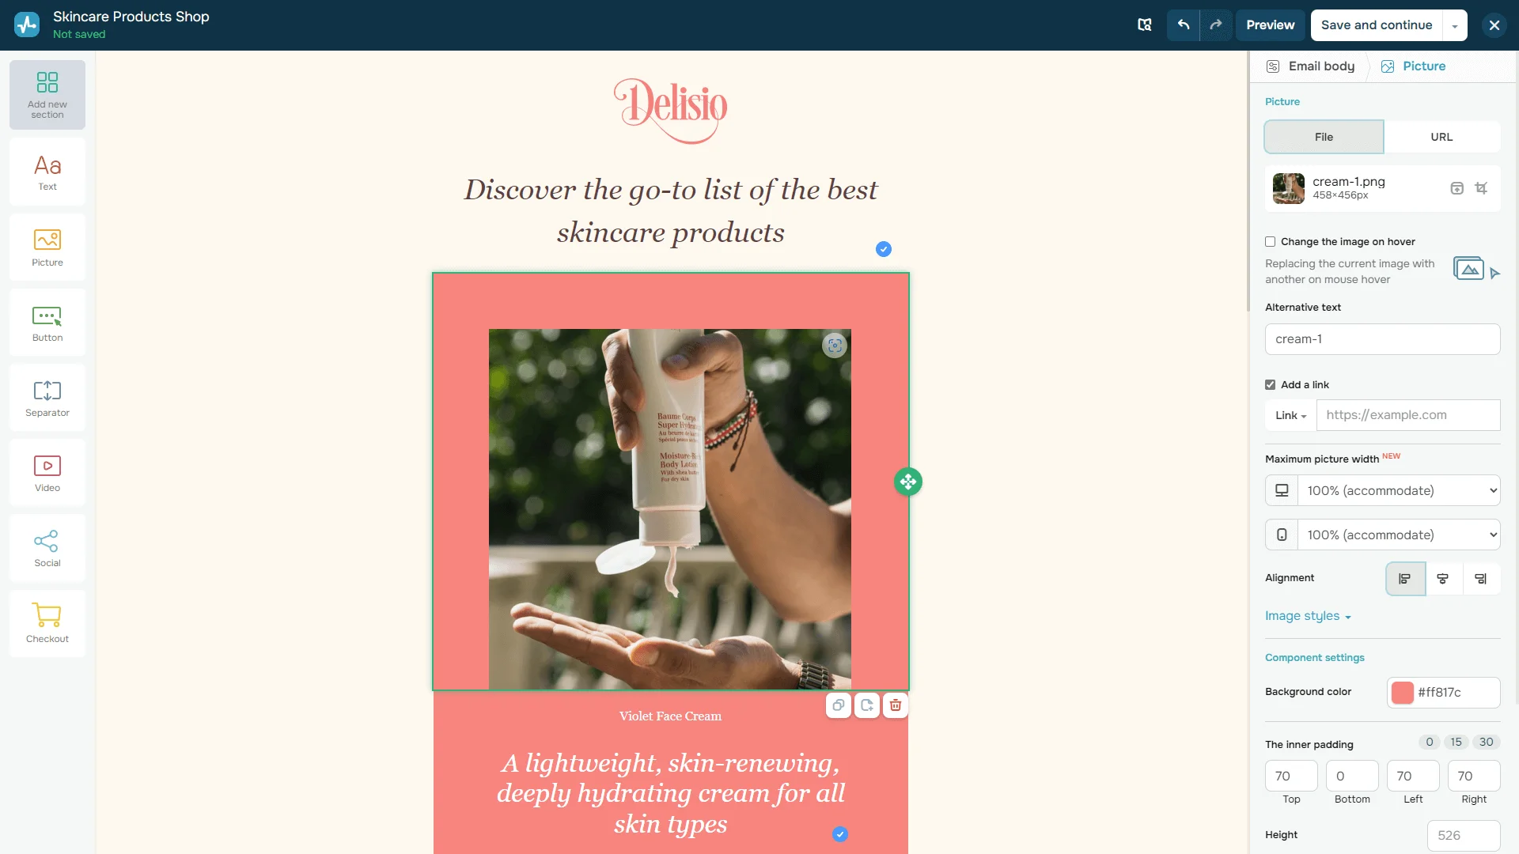Click Save and continue
This screenshot has height=854, width=1519.
coord(1376,25)
